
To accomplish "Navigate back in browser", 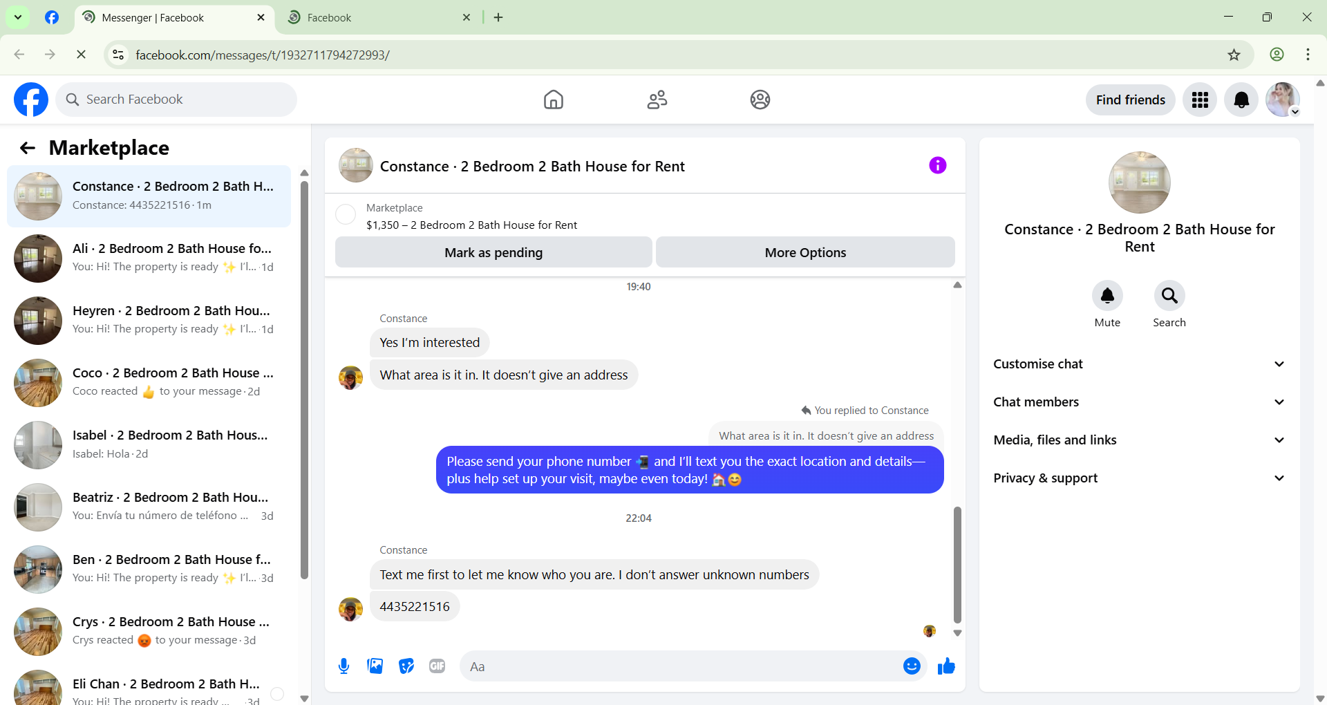I will tap(19, 55).
